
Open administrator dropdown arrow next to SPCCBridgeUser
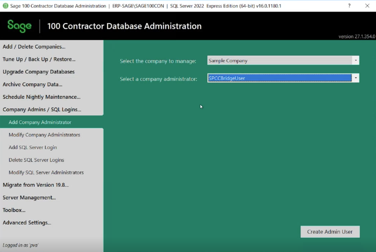point(356,78)
